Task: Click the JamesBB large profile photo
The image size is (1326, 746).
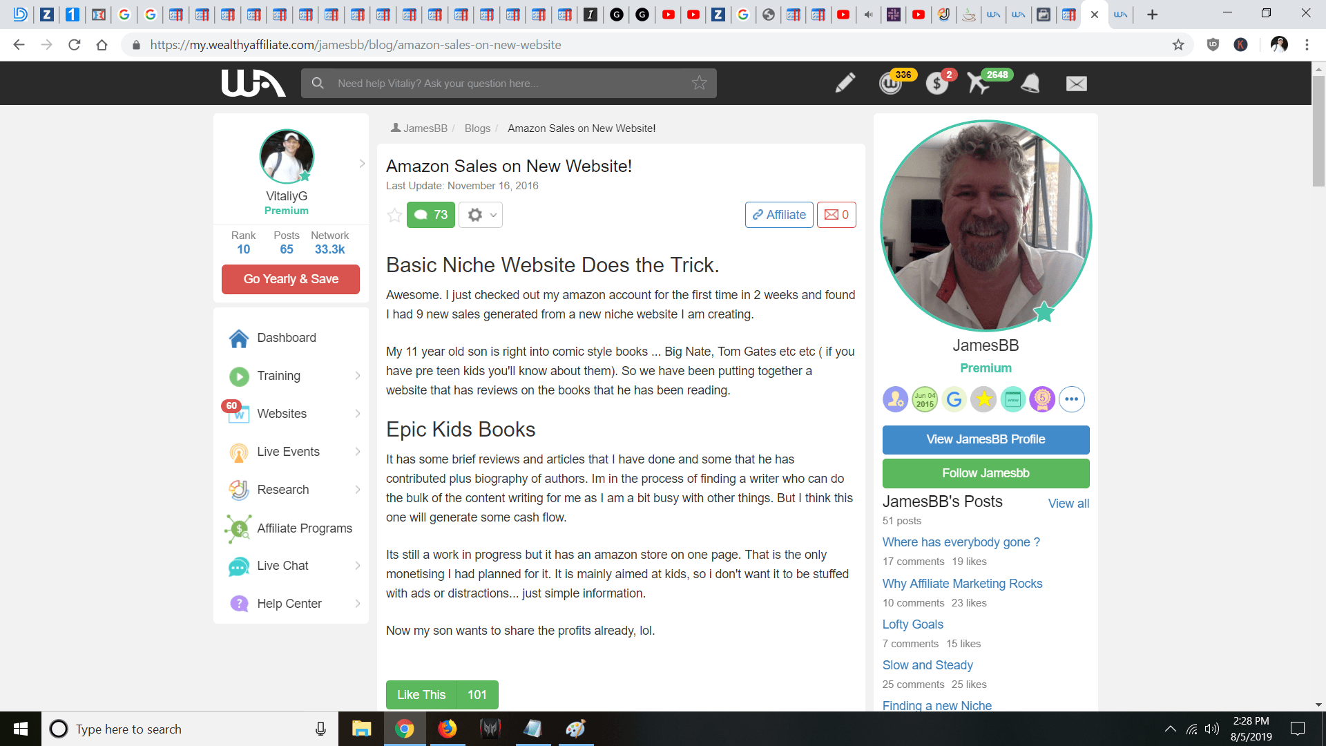Action: tap(986, 225)
